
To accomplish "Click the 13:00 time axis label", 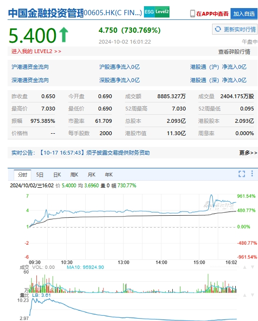I will pos(124,263).
